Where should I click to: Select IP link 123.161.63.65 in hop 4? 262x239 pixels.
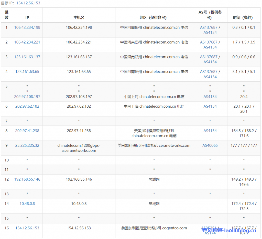(27, 72)
